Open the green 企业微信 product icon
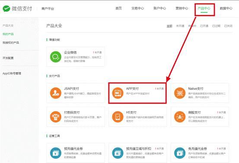The width and height of the screenshot is (239, 163). point(56,57)
